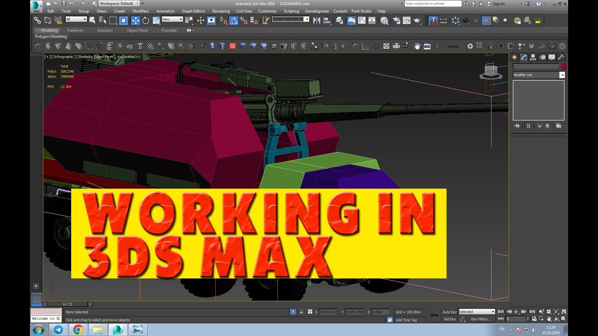Open the reference coordinate View dropdown
Image resolution: width=598 pixels, height=336 pixels.
[x=172, y=20]
